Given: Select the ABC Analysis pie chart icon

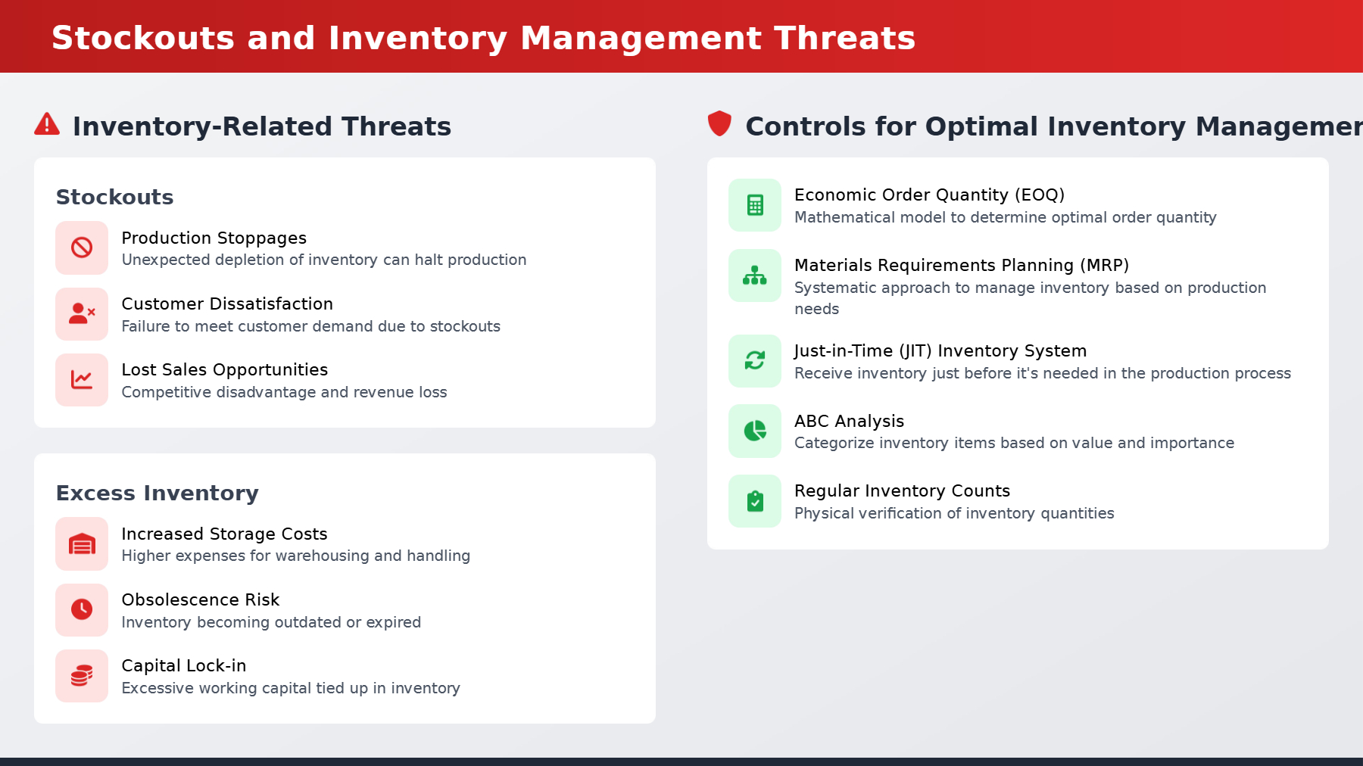Looking at the screenshot, I should pos(755,431).
